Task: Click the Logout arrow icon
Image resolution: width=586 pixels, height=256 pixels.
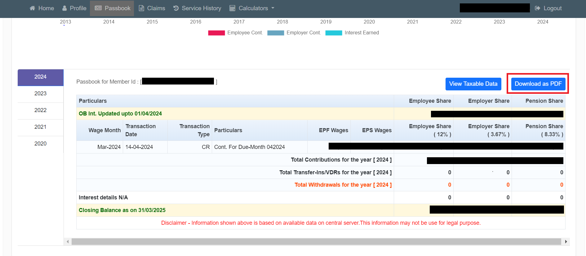Action: 538,8
